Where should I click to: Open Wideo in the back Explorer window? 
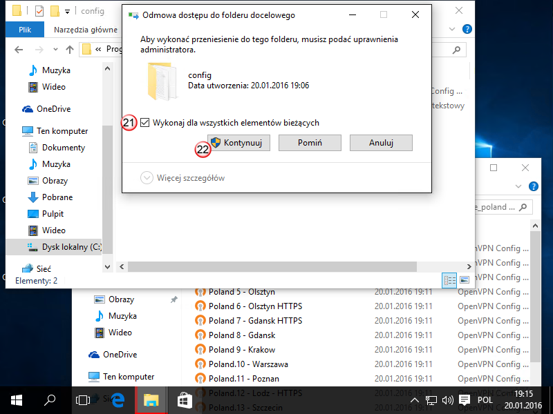[113, 333]
